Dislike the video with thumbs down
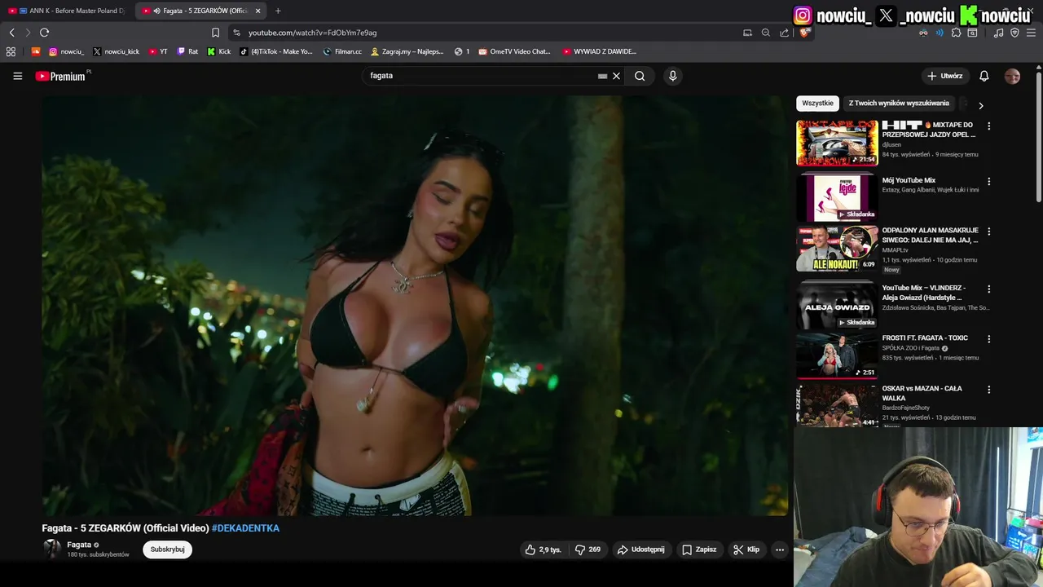Screen dimensions: 1043x587 [x=588, y=549]
